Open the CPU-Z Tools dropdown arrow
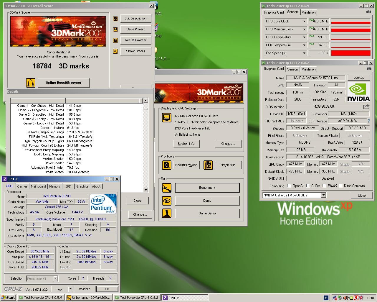The width and height of the screenshot is (377, 302). [70, 289]
